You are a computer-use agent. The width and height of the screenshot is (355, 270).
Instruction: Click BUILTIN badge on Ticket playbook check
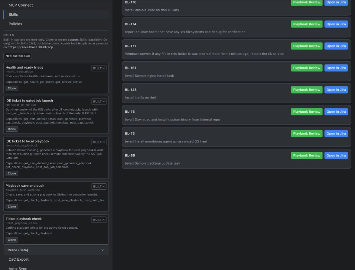point(99,220)
